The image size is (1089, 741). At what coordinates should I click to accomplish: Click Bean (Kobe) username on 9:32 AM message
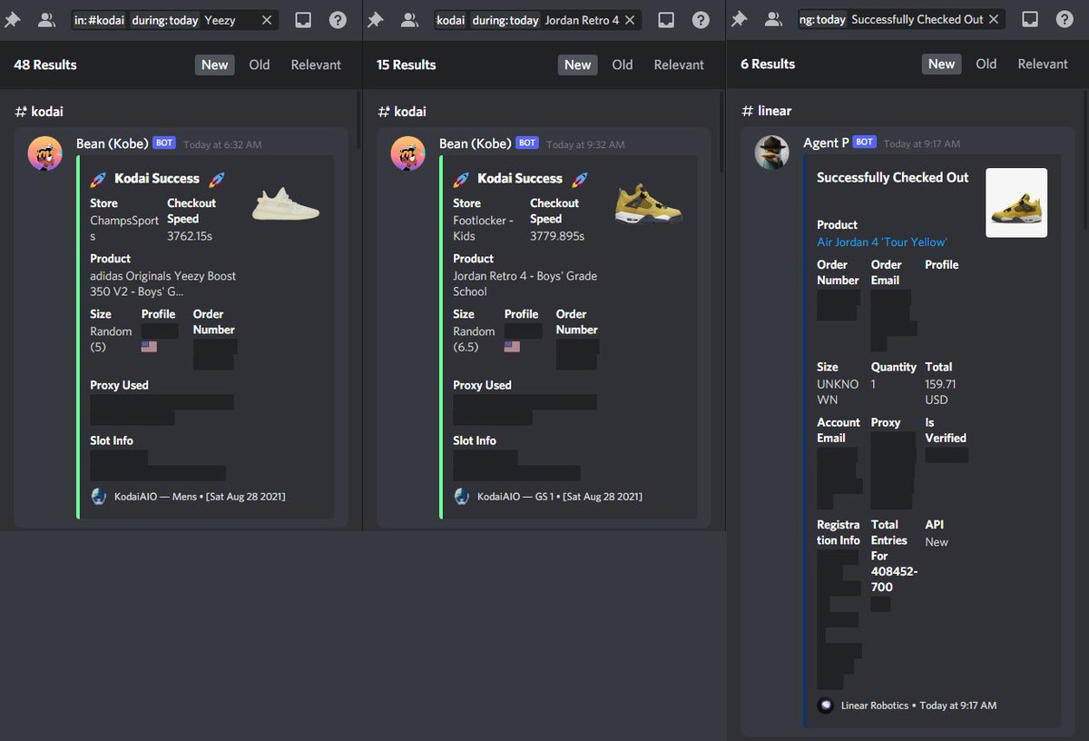coord(476,143)
